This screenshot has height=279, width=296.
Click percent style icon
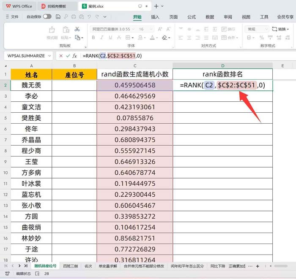pos(262,38)
